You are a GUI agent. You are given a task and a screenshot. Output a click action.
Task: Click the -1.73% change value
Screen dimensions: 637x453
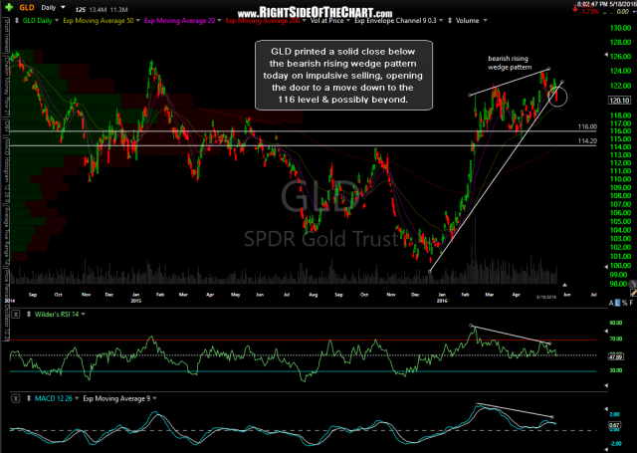pos(589,11)
